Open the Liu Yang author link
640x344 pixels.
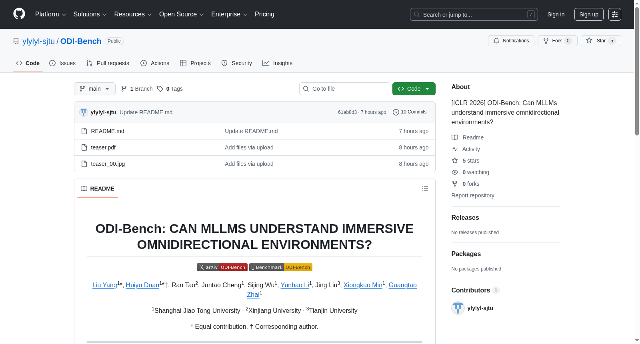pyautogui.click(x=105, y=285)
